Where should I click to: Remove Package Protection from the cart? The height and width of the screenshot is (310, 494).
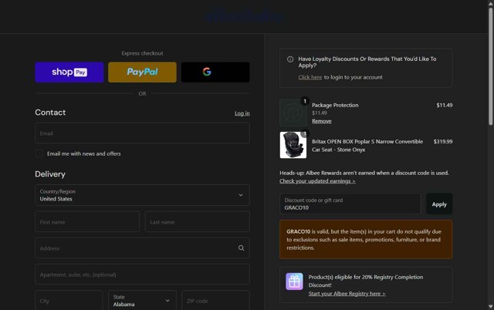pyautogui.click(x=322, y=121)
